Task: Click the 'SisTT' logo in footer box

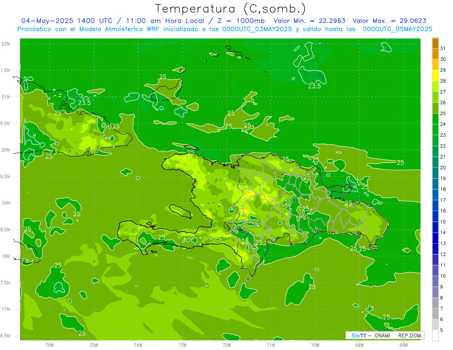Action: click(x=359, y=335)
